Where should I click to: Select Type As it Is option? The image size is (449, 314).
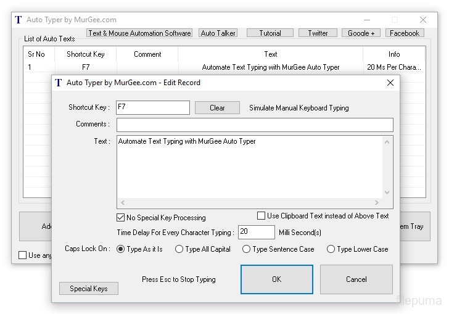[x=121, y=249]
